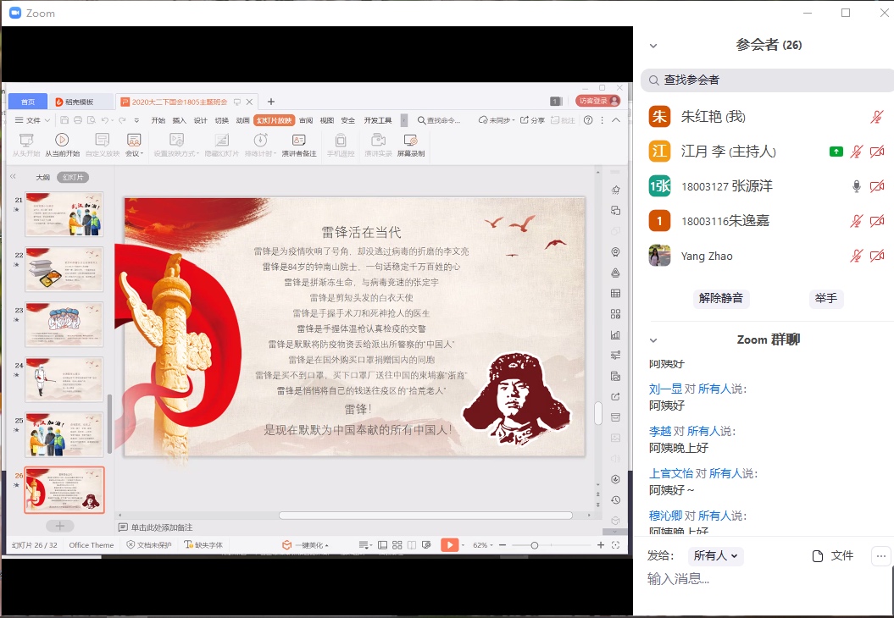Collapse the 参会者 participants panel chevron

coord(653,46)
